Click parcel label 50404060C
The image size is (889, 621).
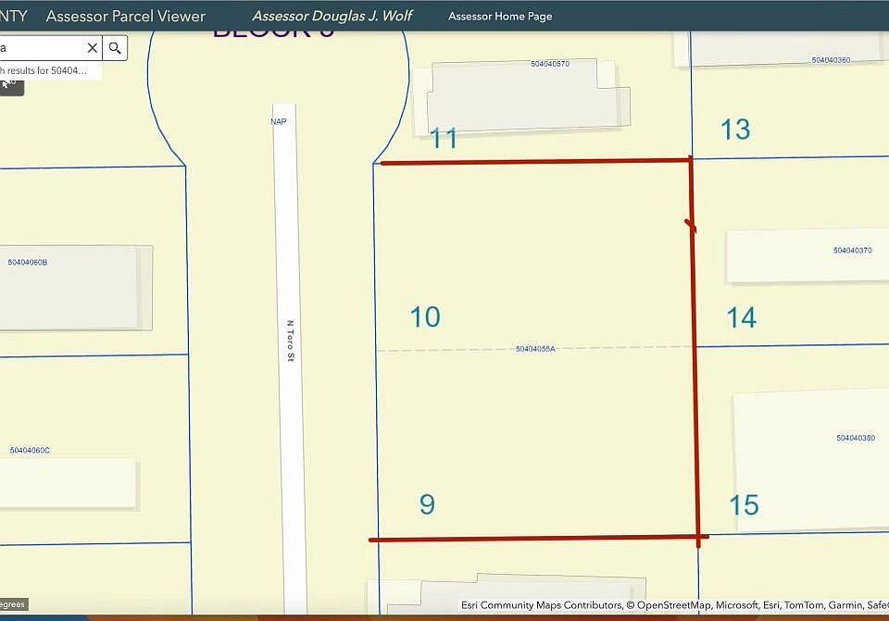coord(30,451)
